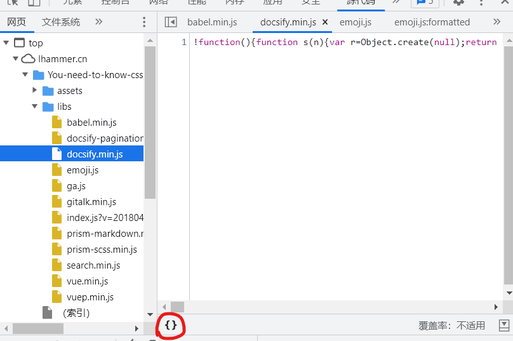Open the emoji.js:formatted tab
The image size is (513, 341).
pos(432,22)
